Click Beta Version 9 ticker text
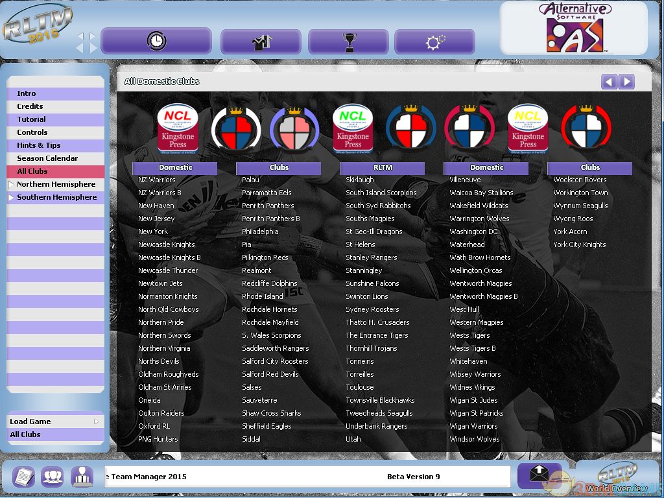This screenshot has height=498, width=664. 413,477
